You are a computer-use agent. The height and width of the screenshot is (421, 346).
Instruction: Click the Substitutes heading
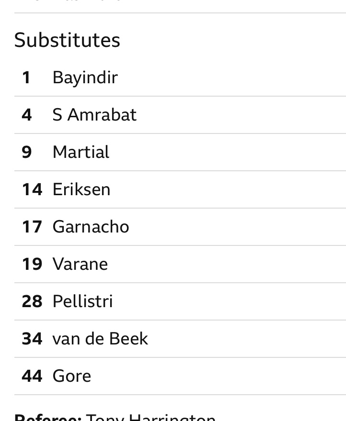coord(67,40)
